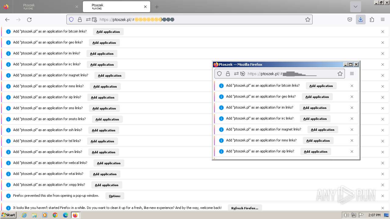Add application for irc links in popup window
Viewport: 390px width, 219px height.
(x=315, y=119)
